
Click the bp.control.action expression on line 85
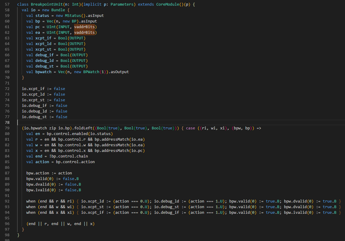tap(76, 162)
